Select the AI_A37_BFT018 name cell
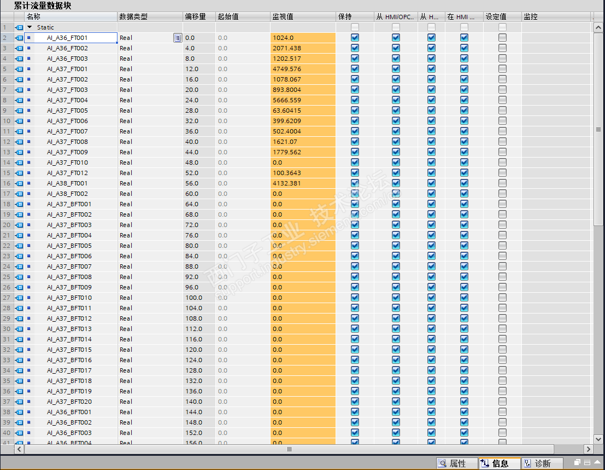This screenshot has height=470, width=605. pyautogui.click(x=71, y=381)
